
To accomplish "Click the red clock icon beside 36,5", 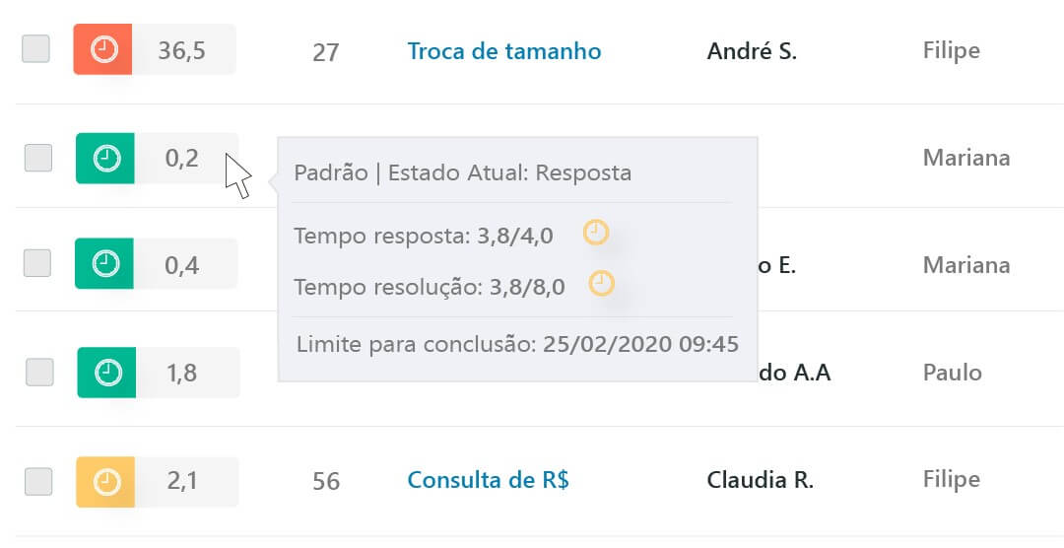I will [102, 49].
